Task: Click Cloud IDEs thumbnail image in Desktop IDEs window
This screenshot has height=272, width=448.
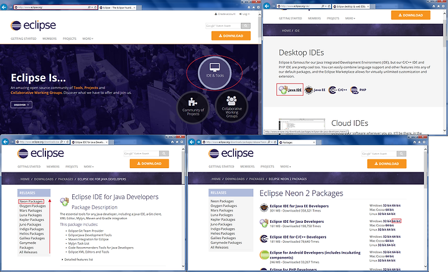Action: click(x=302, y=124)
